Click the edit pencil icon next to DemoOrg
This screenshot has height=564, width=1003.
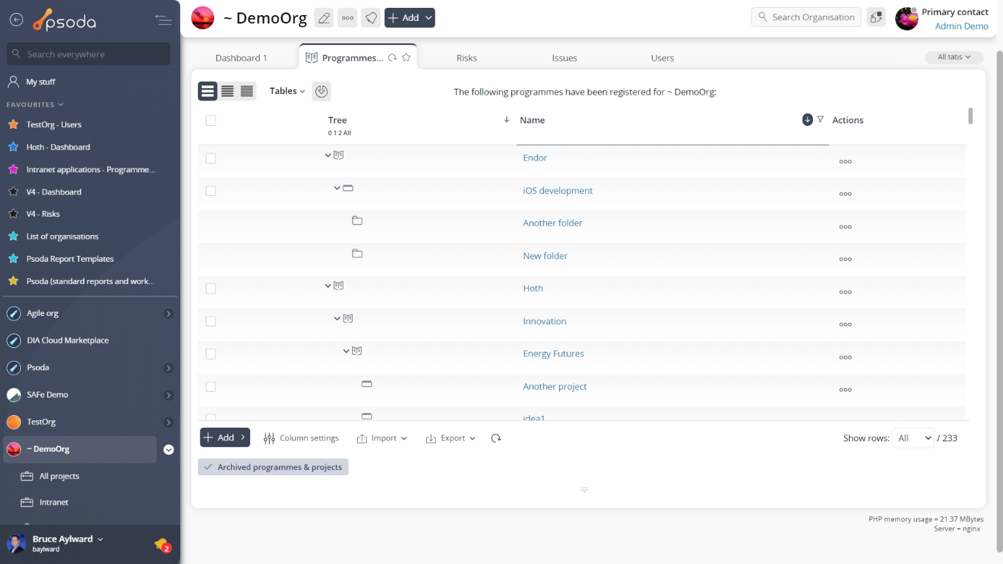(323, 18)
